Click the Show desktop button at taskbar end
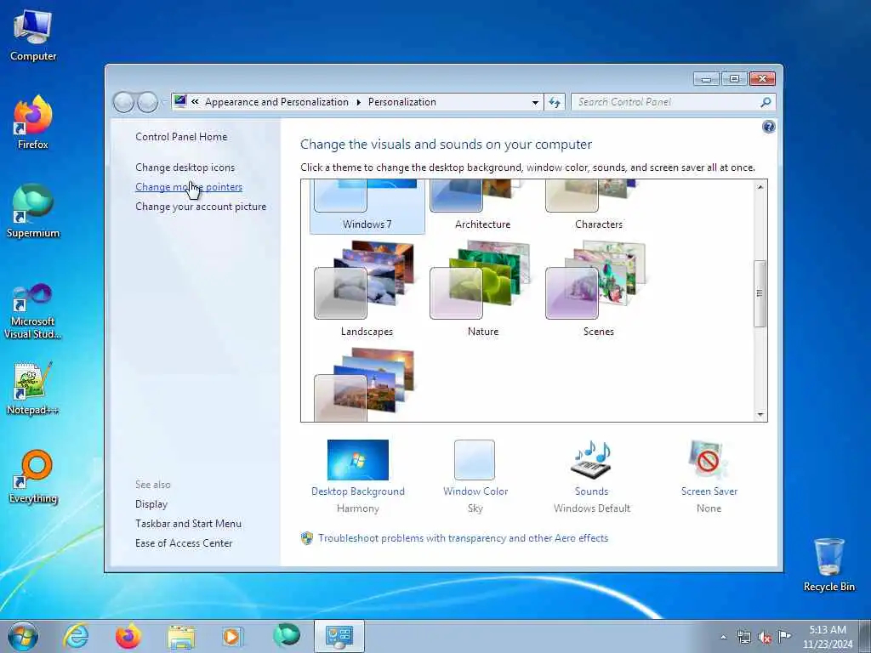This screenshot has height=653, width=871. [x=865, y=636]
